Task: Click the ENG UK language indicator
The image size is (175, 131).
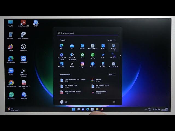Action: tap(150, 109)
